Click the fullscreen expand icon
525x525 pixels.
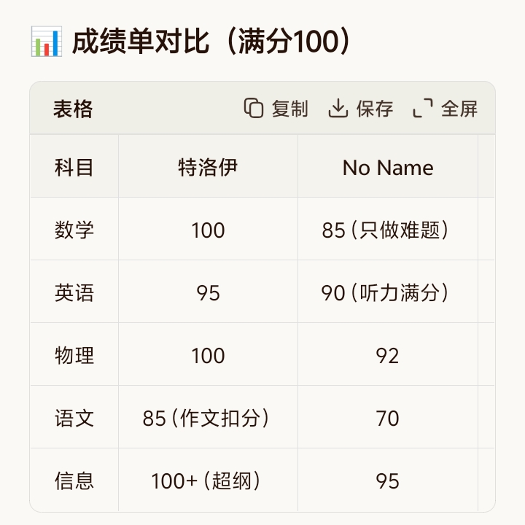[x=423, y=109]
